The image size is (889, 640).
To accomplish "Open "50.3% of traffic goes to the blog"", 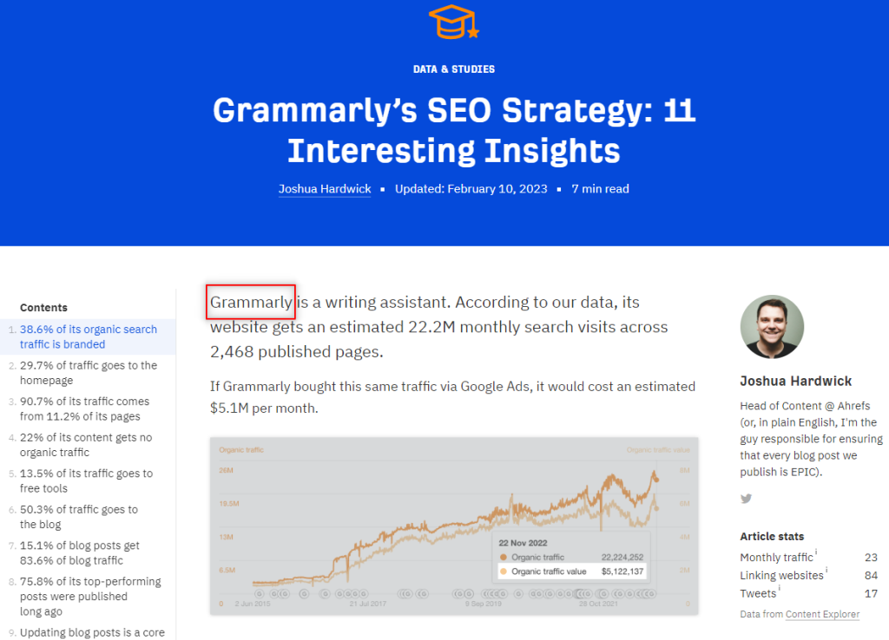I will [79, 517].
